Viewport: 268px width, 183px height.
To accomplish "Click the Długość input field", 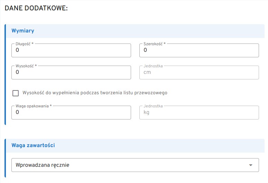I will (x=71, y=50).
